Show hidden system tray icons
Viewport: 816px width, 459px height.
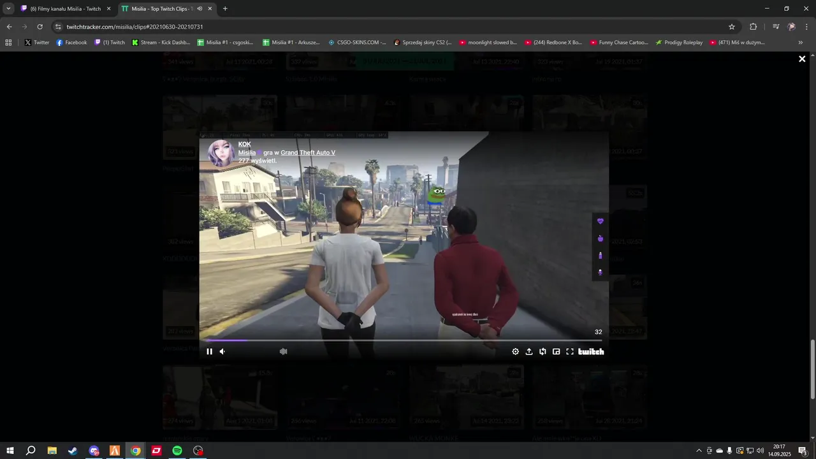pos(699,451)
